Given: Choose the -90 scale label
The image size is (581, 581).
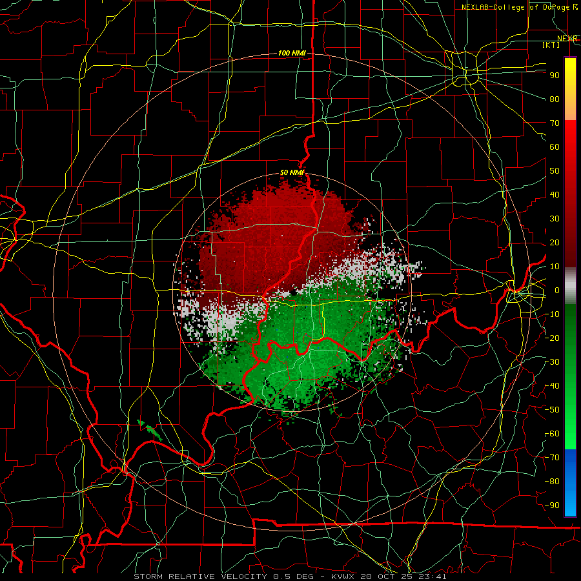Looking at the screenshot, I should 553,505.
